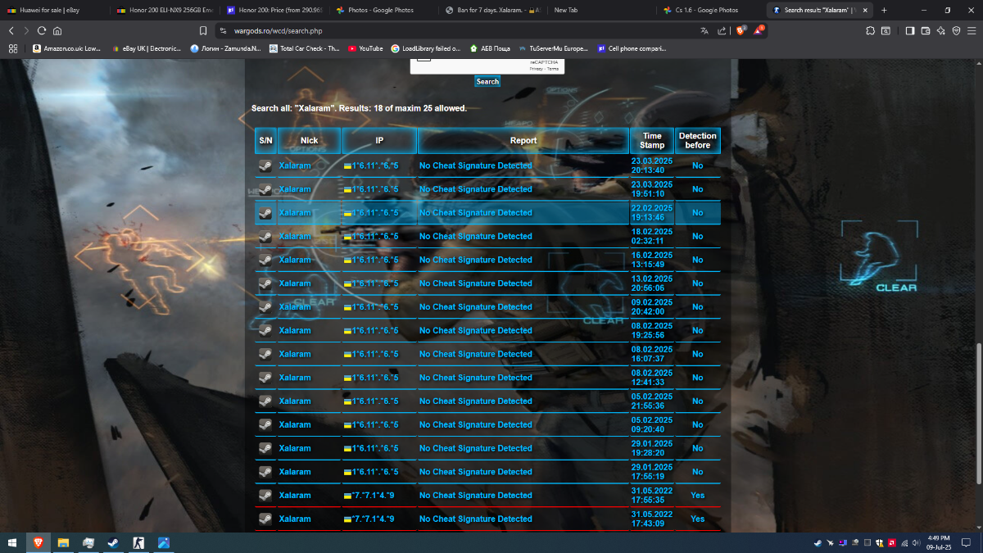Open the LoadLibrary failed bookmark
The height and width of the screenshot is (553, 983).
[426, 48]
